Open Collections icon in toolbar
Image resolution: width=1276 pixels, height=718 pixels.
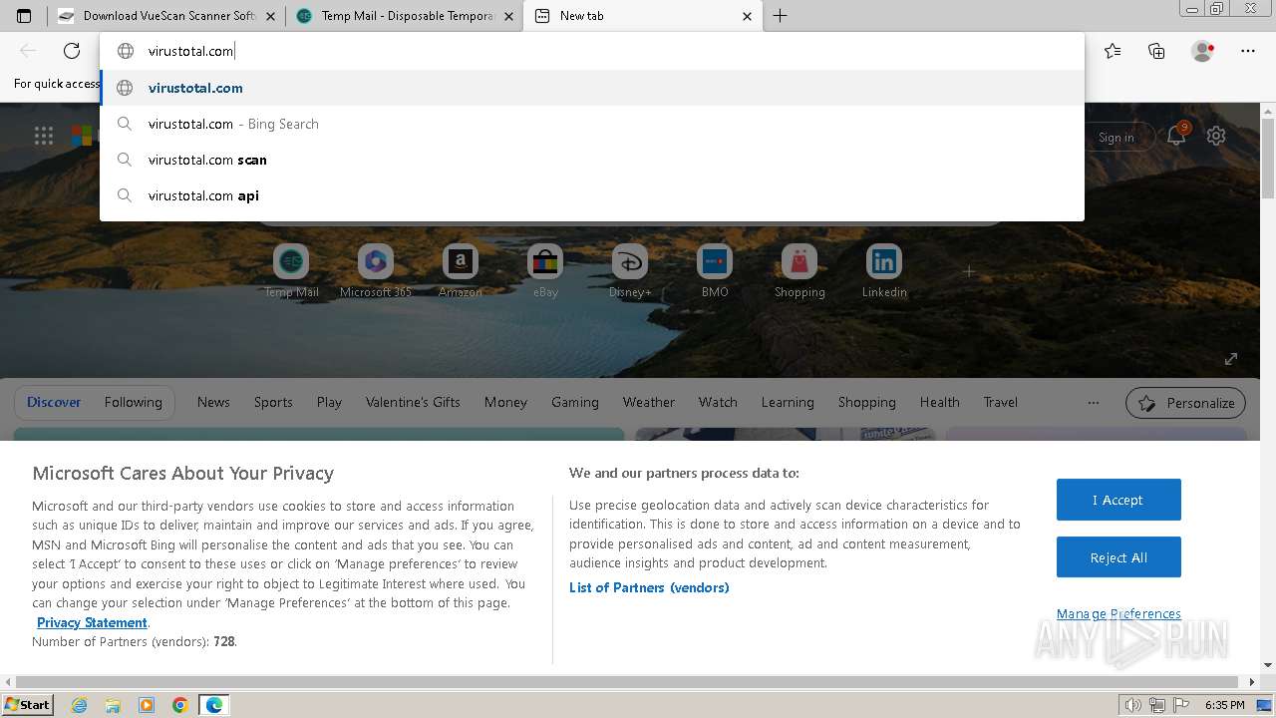pyautogui.click(x=1156, y=51)
